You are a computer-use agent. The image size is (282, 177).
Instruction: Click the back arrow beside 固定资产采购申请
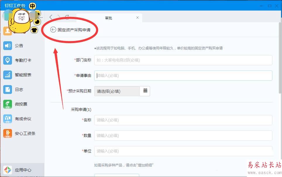pyautogui.click(x=53, y=30)
